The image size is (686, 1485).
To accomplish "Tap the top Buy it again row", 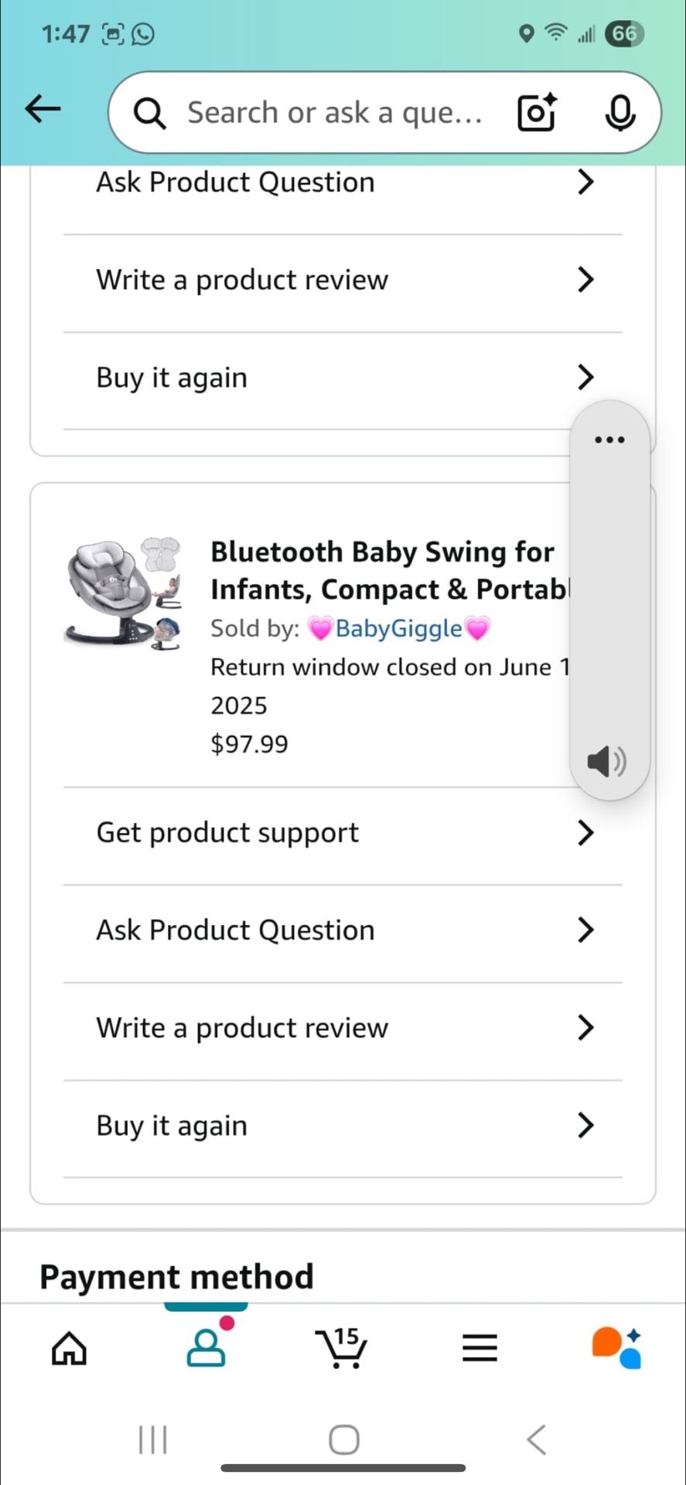I will pos(343,378).
